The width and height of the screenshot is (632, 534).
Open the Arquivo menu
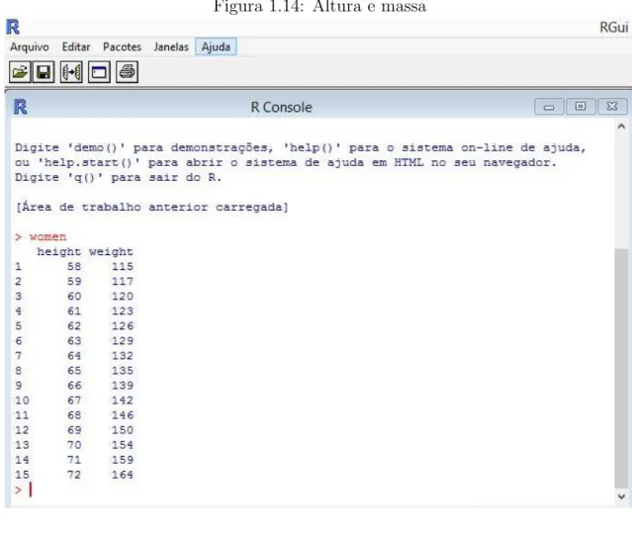(x=30, y=46)
